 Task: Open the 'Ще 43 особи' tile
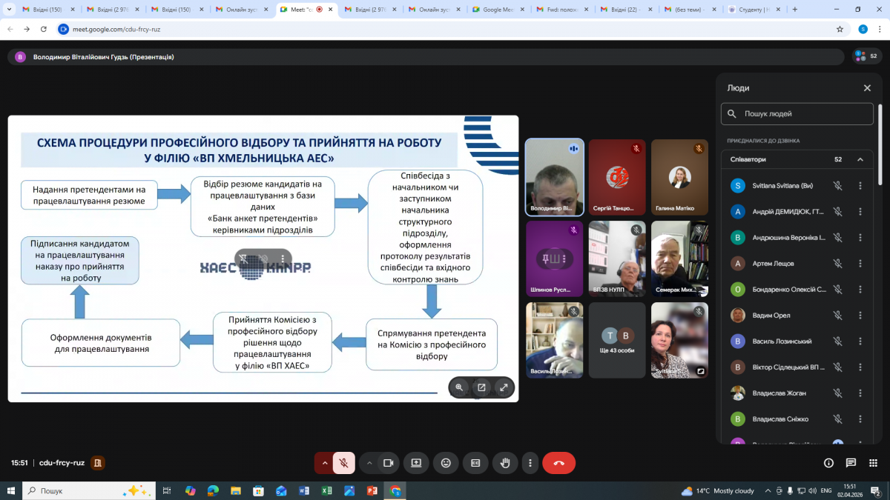click(617, 340)
